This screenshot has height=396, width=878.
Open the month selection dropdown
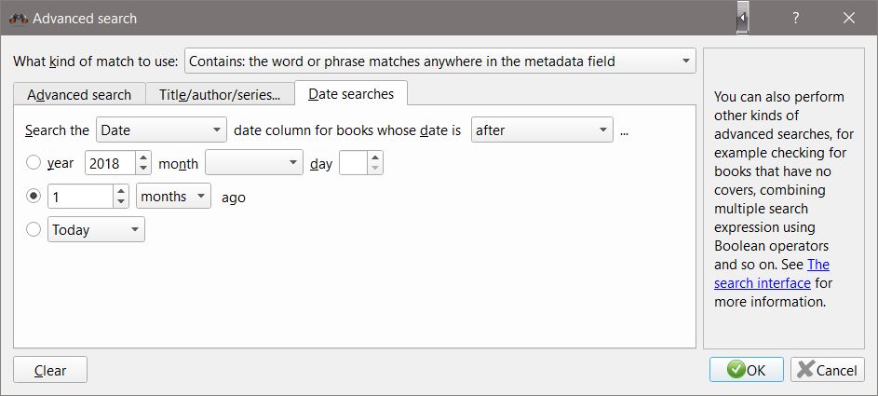click(x=254, y=163)
